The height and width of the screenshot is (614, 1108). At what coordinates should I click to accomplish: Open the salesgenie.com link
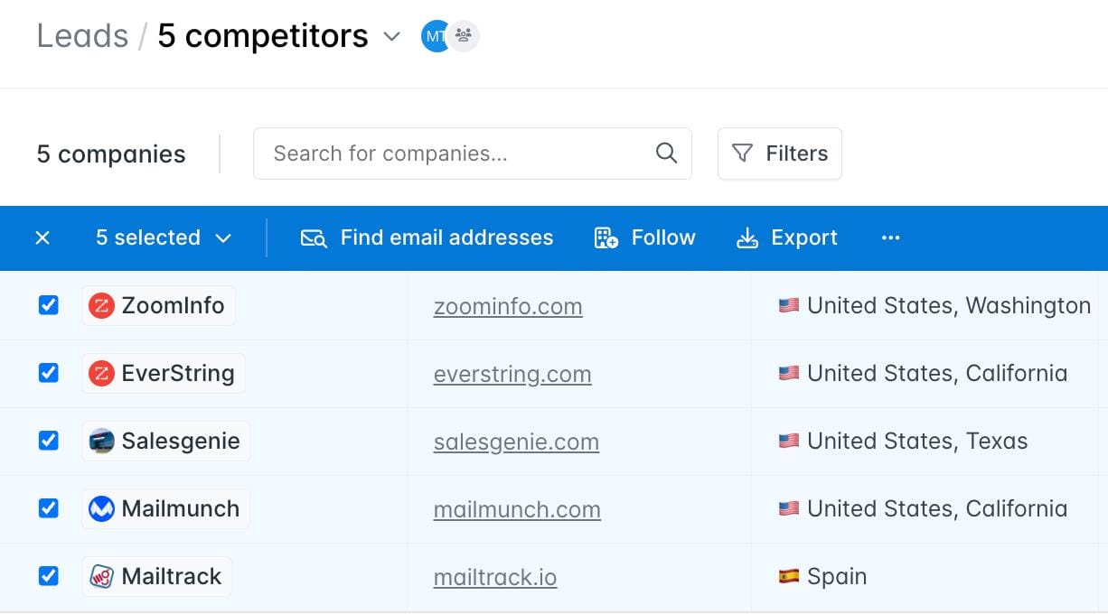[x=516, y=442]
